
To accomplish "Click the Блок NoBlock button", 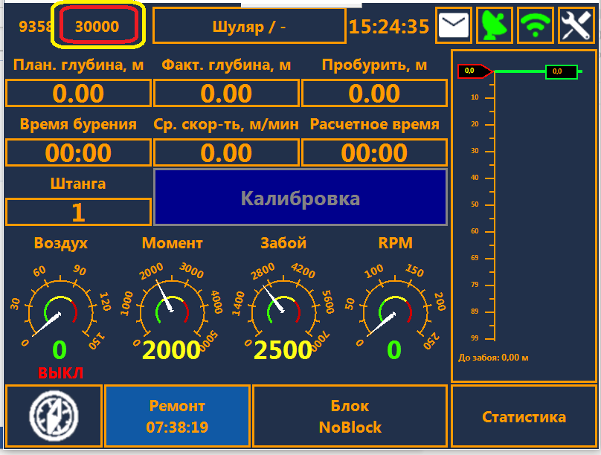I will click(x=350, y=416).
